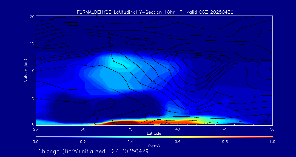Select the colorbar value label 0.4
Viewport: 296px width, 157px height.
130,142
